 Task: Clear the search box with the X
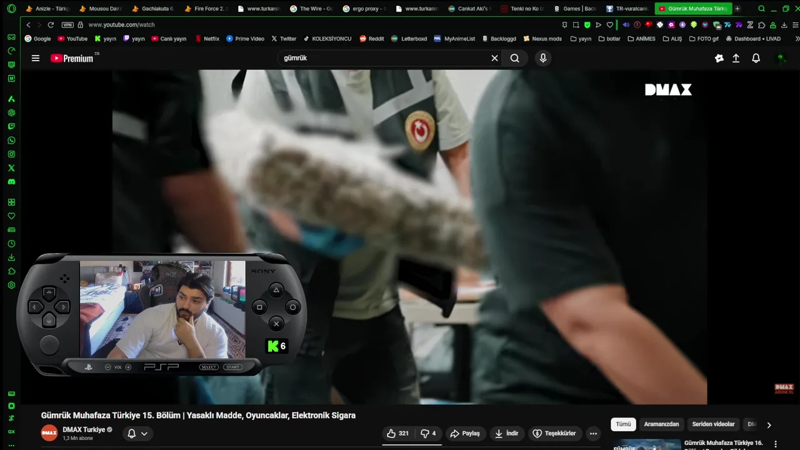(x=494, y=58)
